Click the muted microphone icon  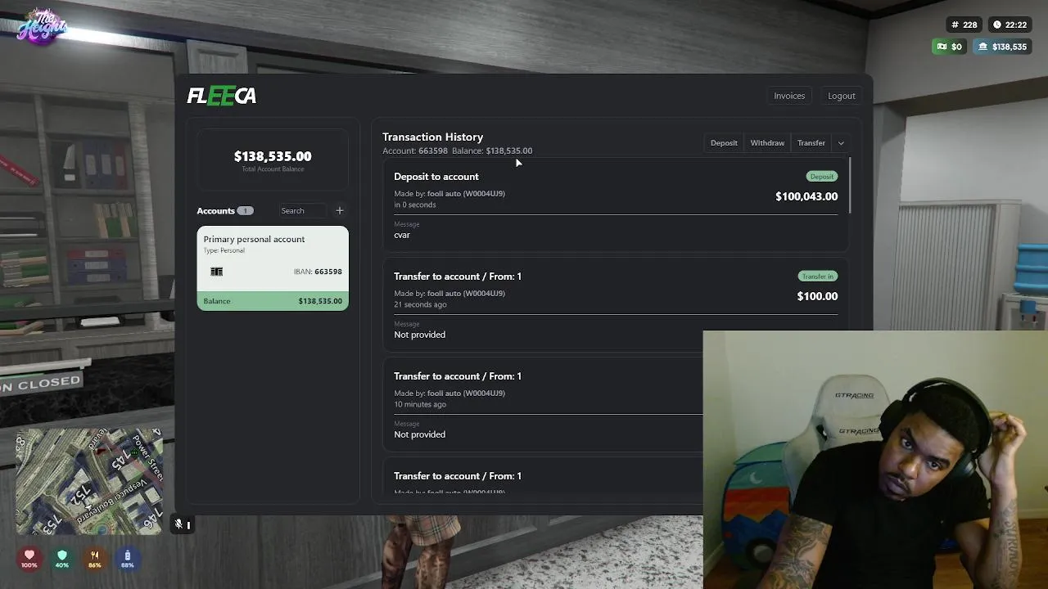(x=178, y=524)
